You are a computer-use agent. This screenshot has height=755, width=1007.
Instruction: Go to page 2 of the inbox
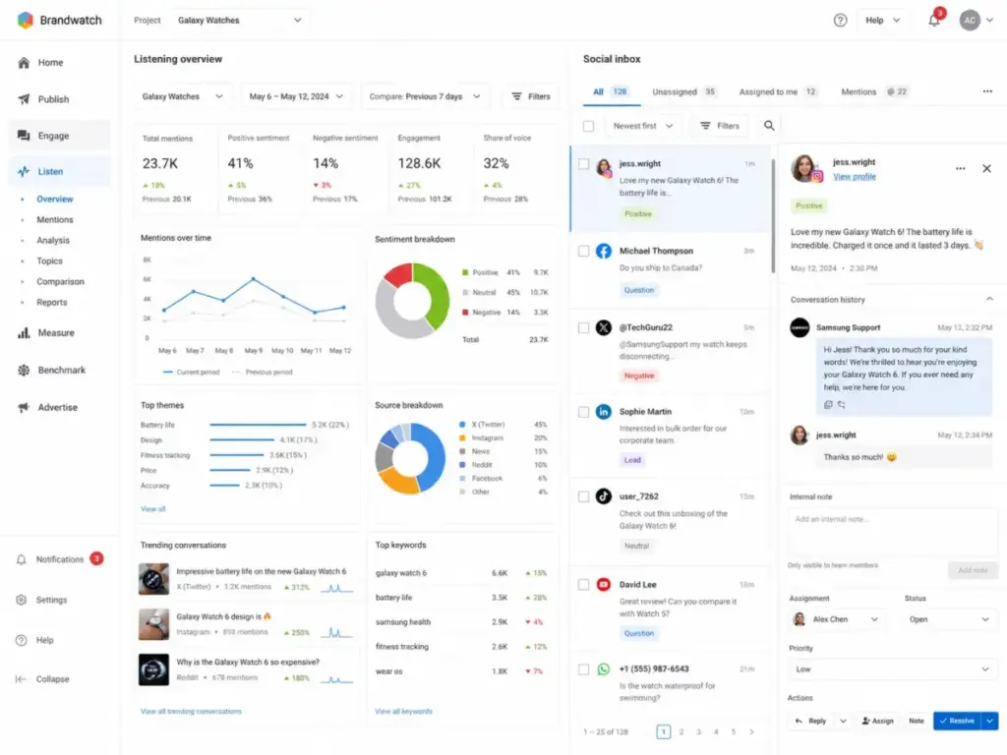point(681,731)
